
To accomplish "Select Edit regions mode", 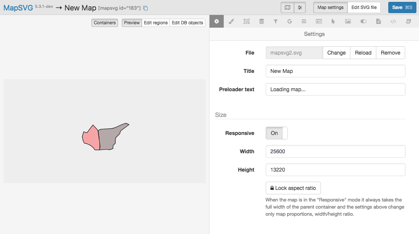I will click(156, 23).
